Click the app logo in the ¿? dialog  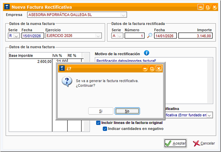(62, 68)
